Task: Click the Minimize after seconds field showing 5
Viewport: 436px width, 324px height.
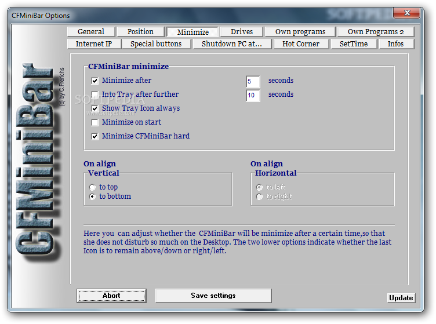Action: [253, 81]
